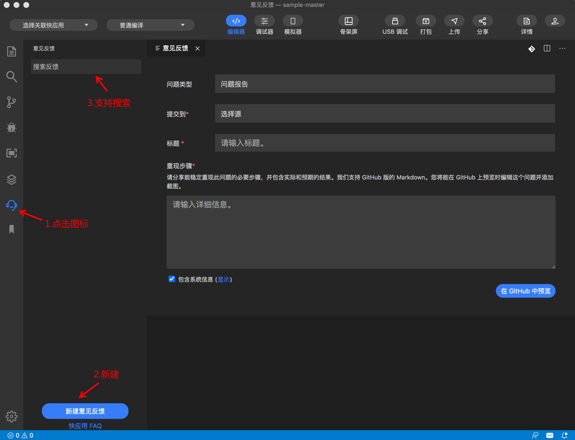Open USB 调试 from the toolbar
The height and width of the screenshot is (440, 575).
tap(395, 25)
